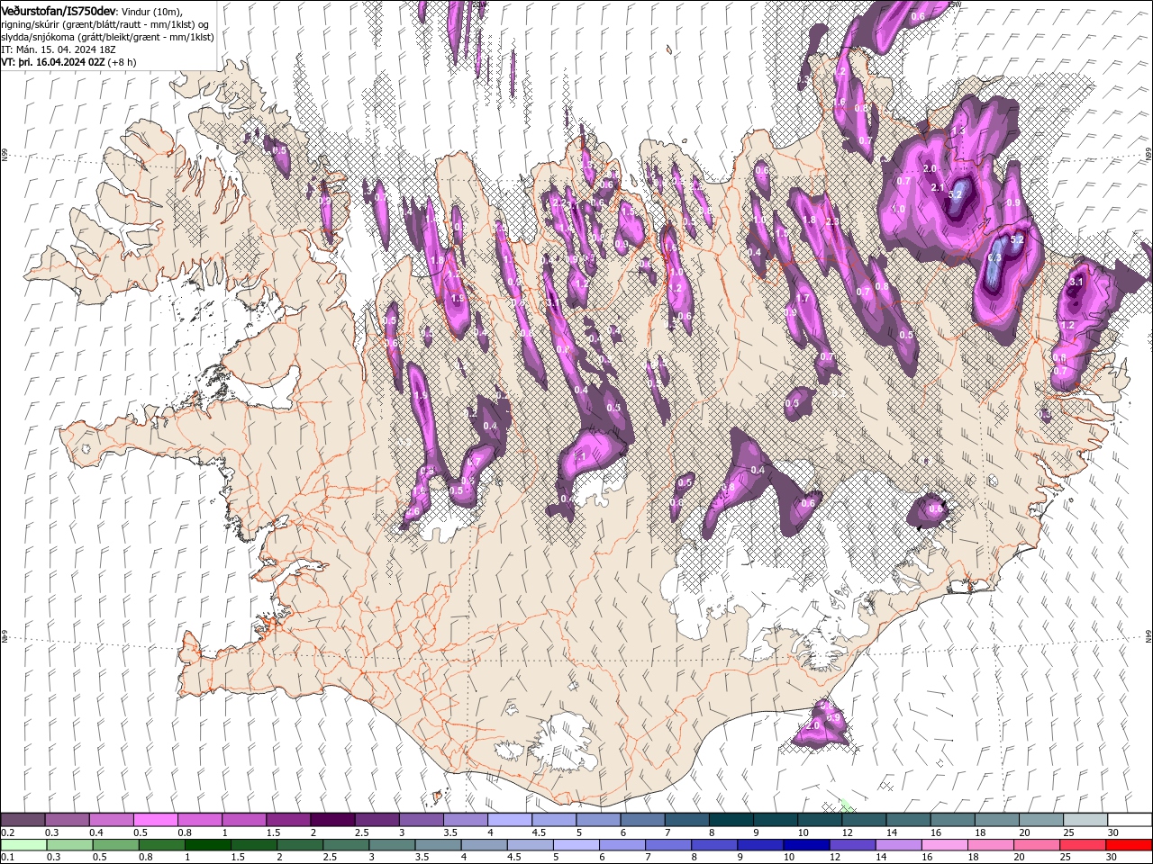Image resolution: width=1153 pixels, height=864 pixels.
Task: Click the 'Veðurstofan/IS750dev' title text
Action: 59,10
